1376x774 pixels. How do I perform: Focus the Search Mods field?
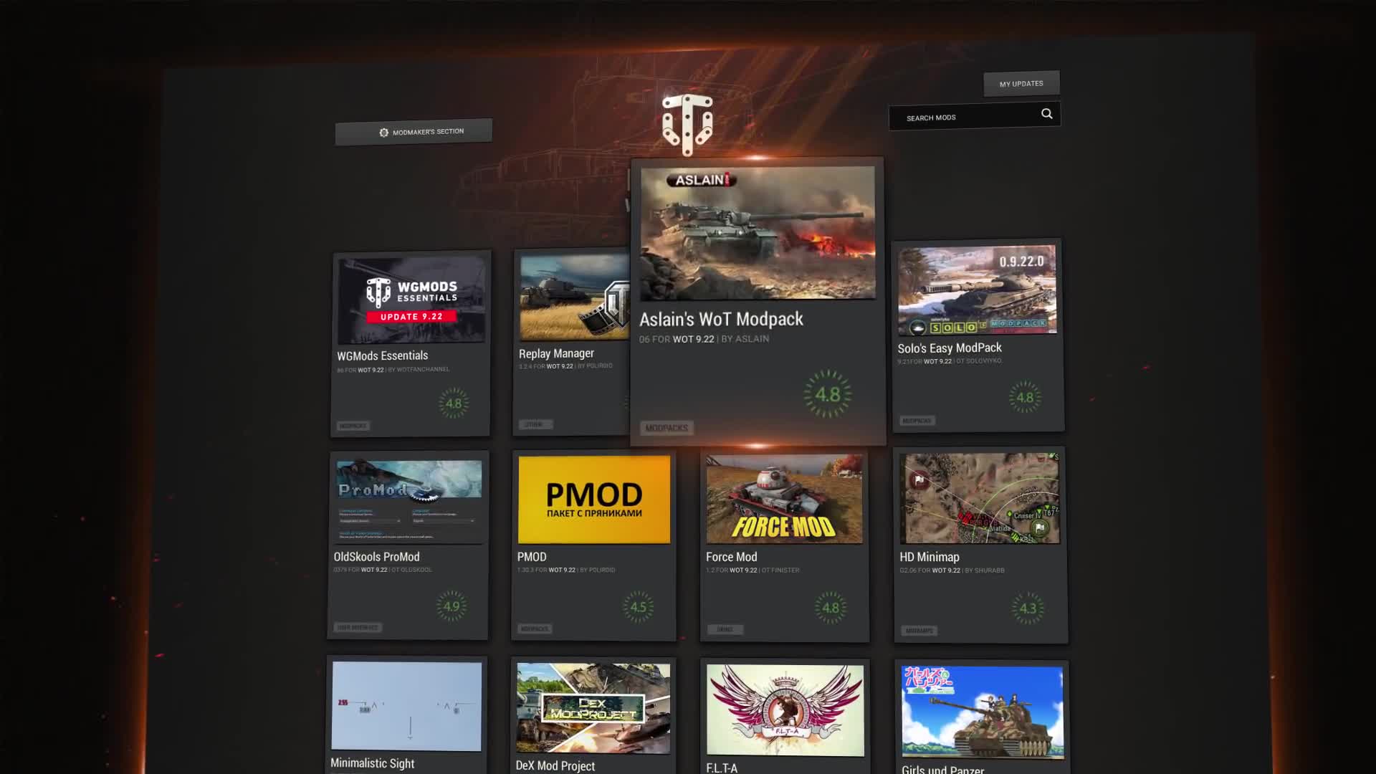click(975, 117)
